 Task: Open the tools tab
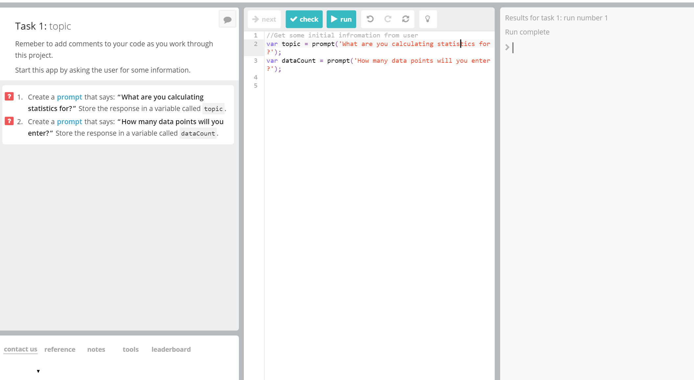(x=130, y=349)
